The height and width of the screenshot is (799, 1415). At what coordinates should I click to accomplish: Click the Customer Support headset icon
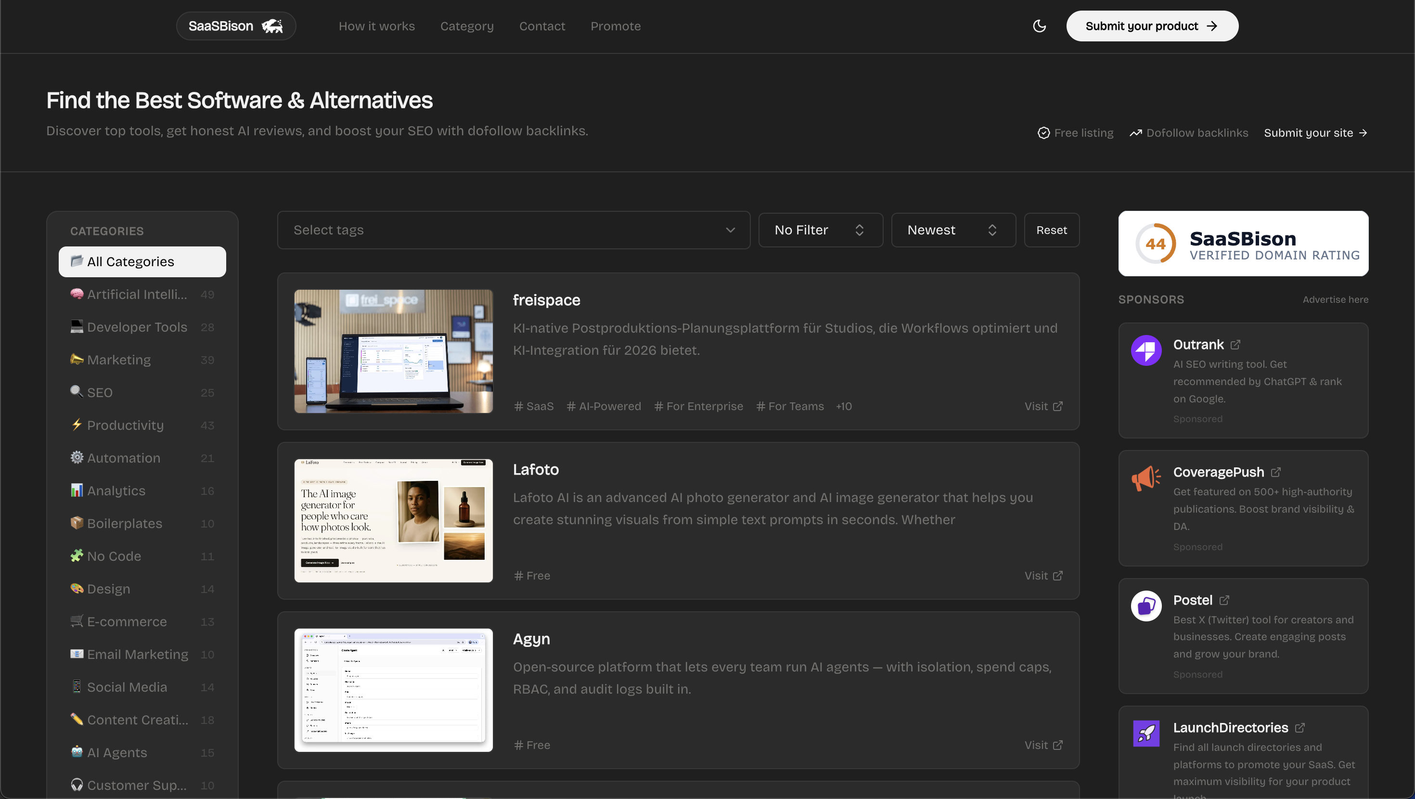tap(77, 785)
